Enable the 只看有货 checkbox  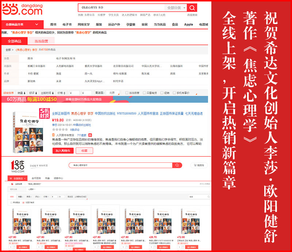(x=144, y=93)
